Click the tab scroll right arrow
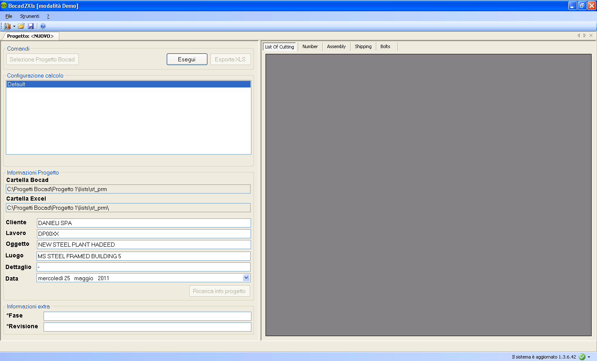Screen dimensions: 597x361 tap(585, 36)
